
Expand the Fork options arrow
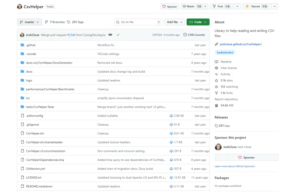[237, 6]
